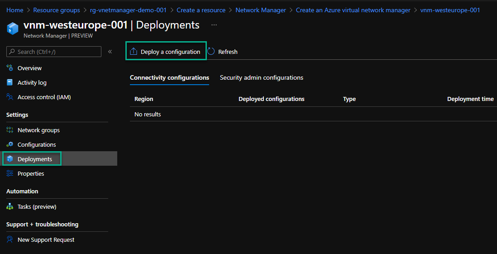Viewport: 497px width, 254px height.
Task: Click Create an Azure virtual network manager breadcrumb
Action: (353, 10)
